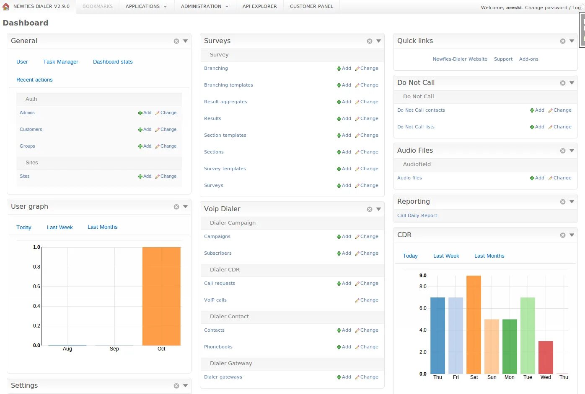Image resolution: width=585 pixels, height=394 pixels.
Task: Change Sites via pencil link
Action: tap(166, 176)
